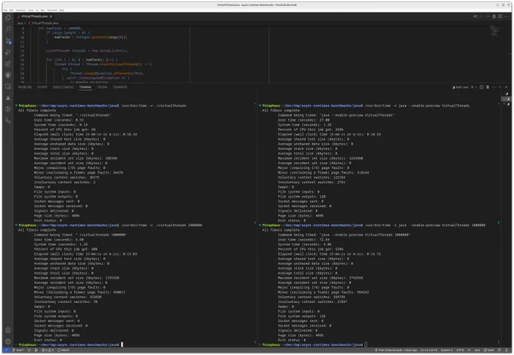Image resolution: width=514 pixels, height=355 pixels.
Task: Switch to the DEBUG CONSOLE tab
Action: coord(63,87)
